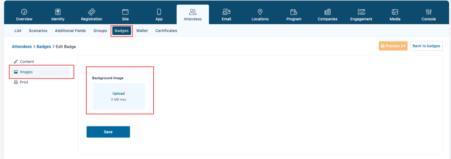Open the Companies building icon
Image resolution: width=451 pixels, height=159 pixels.
tap(327, 12)
